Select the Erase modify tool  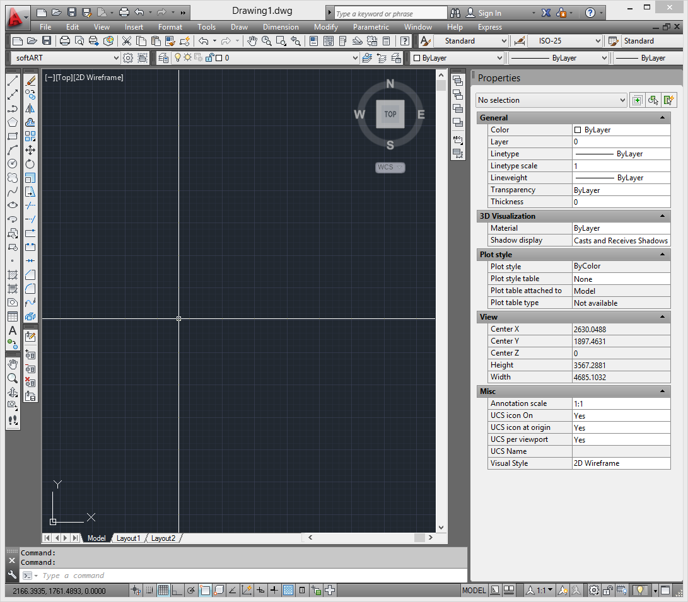(30, 81)
